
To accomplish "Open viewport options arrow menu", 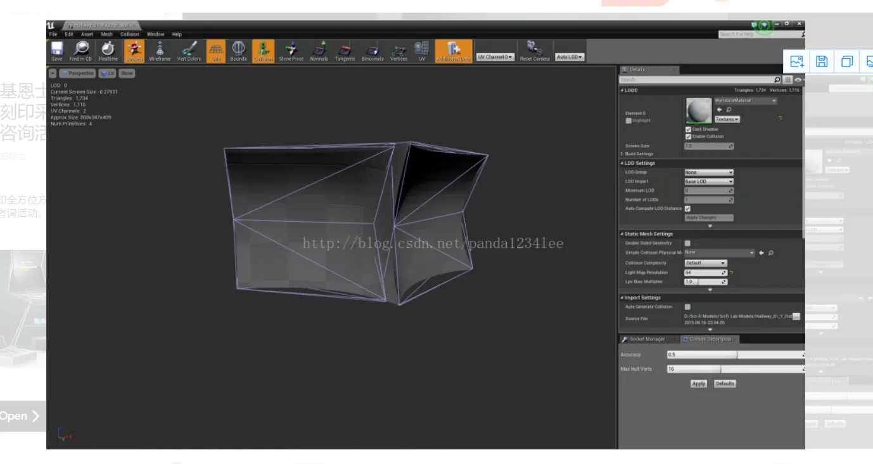I will click(x=53, y=74).
